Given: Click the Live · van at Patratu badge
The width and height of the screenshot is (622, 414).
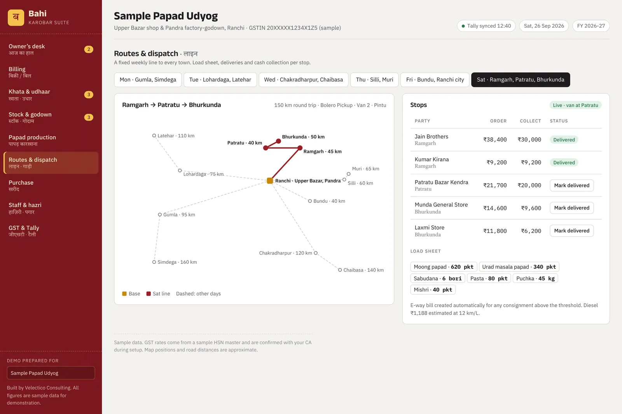Looking at the screenshot, I should click(x=575, y=105).
